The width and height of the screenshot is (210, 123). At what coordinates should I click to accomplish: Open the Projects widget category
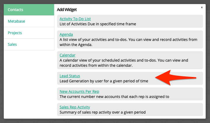[x=29, y=33]
